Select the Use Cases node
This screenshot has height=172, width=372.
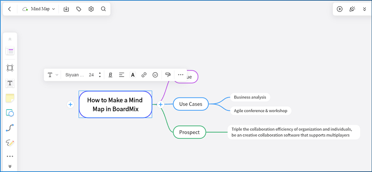click(x=191, y=104)
